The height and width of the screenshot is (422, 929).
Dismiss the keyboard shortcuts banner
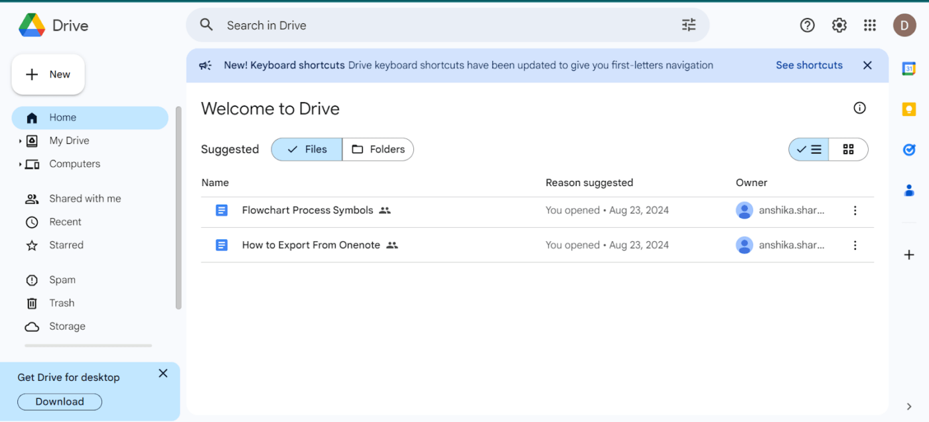point(867,65)
